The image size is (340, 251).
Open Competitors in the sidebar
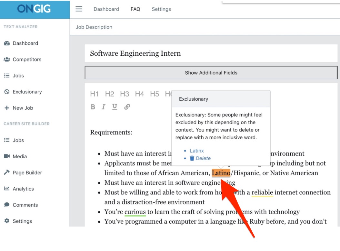tap(27, 60)
